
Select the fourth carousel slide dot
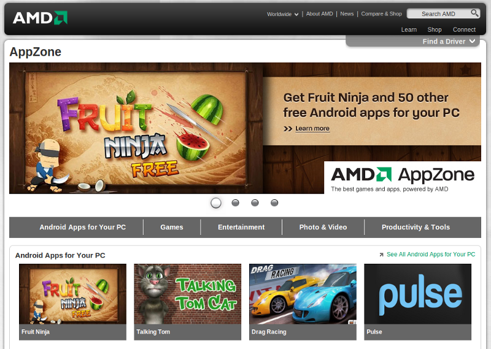click(x=274, y=203)
